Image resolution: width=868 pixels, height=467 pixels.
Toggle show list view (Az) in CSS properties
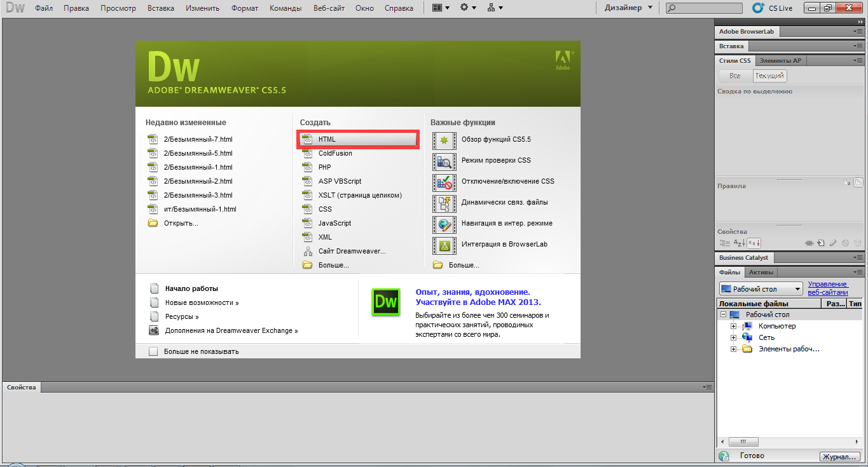tap(739, 243)
